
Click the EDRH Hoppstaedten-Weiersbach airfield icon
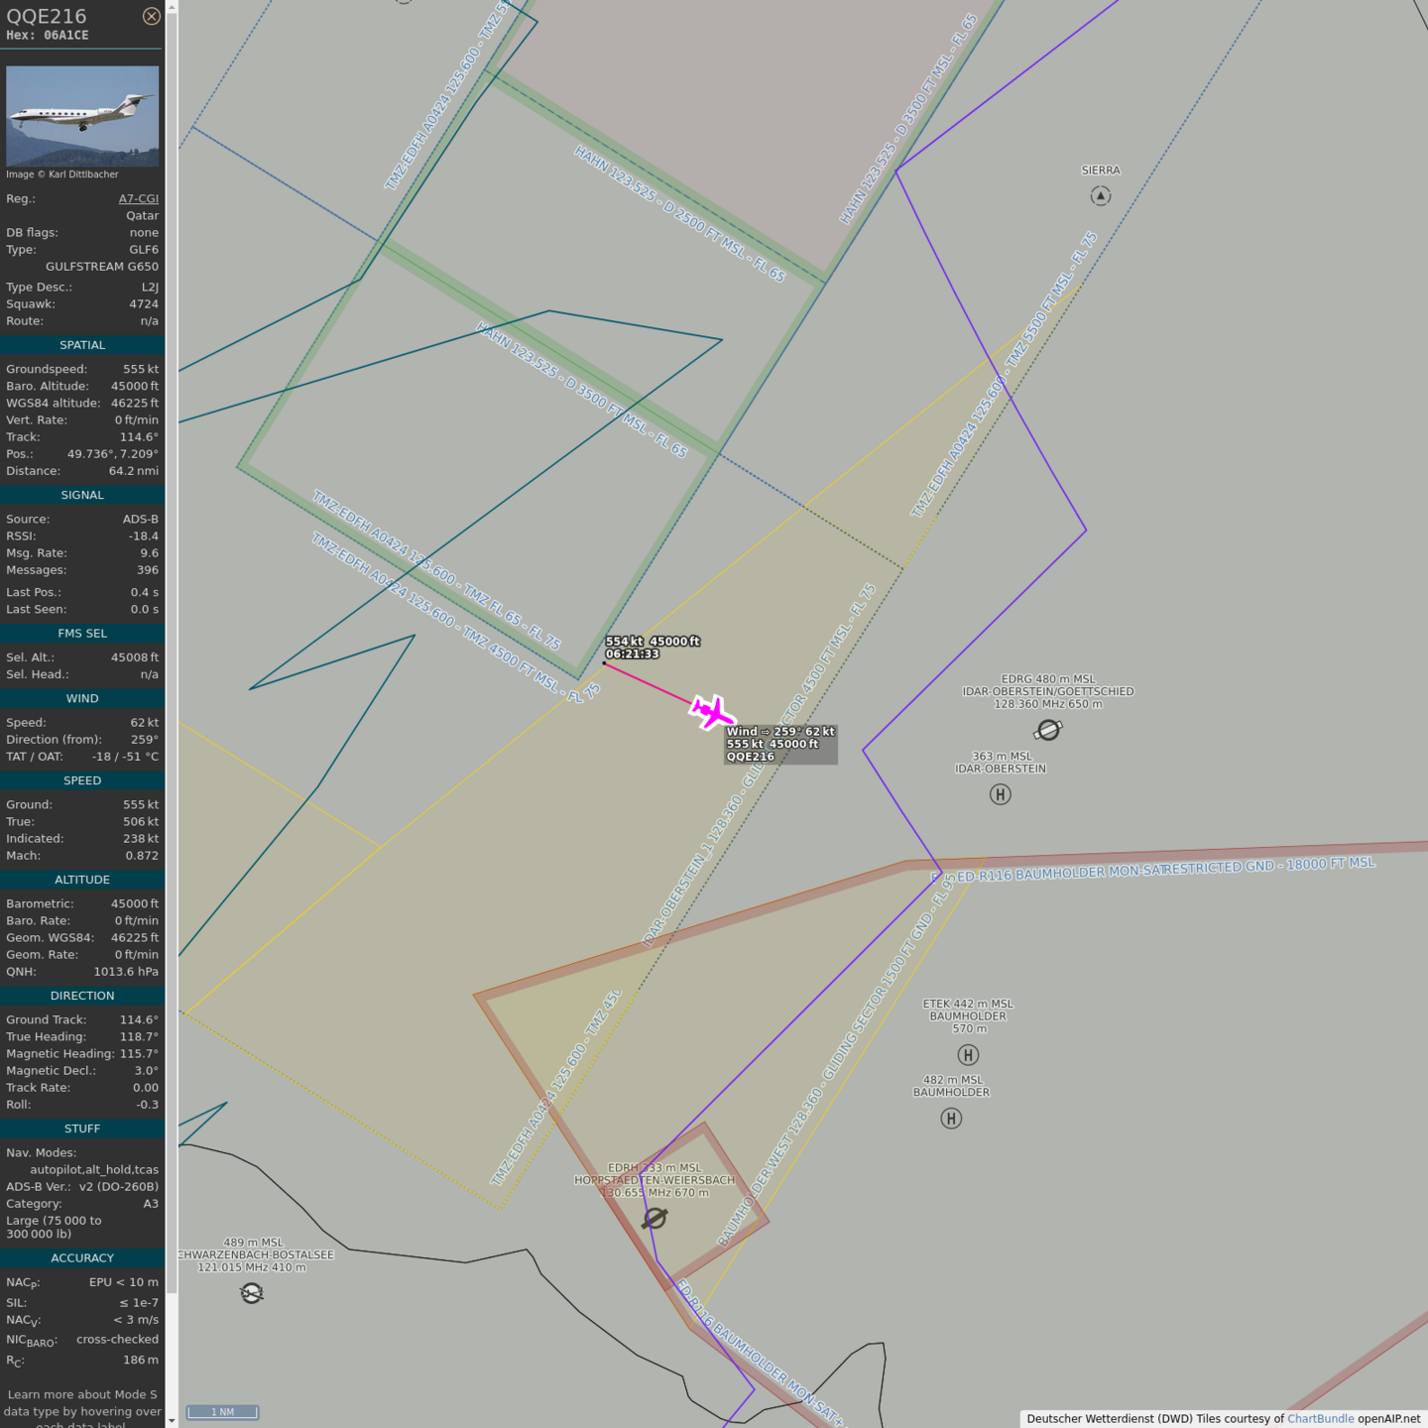pos(654,1218)
